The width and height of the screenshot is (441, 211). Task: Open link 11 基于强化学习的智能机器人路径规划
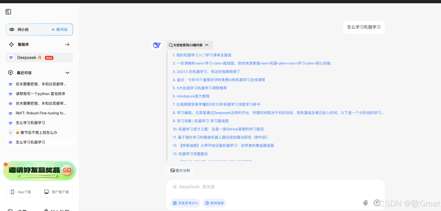pos(220,138)
